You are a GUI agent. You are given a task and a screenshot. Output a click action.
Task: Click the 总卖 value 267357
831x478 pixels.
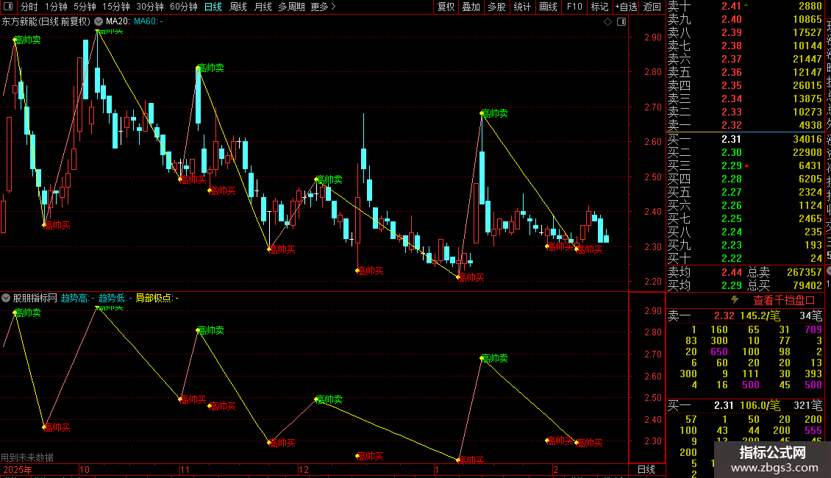(x=804, y=272)
